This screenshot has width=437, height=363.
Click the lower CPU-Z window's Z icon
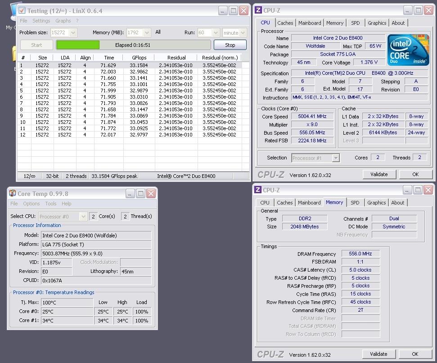(258, 190)
